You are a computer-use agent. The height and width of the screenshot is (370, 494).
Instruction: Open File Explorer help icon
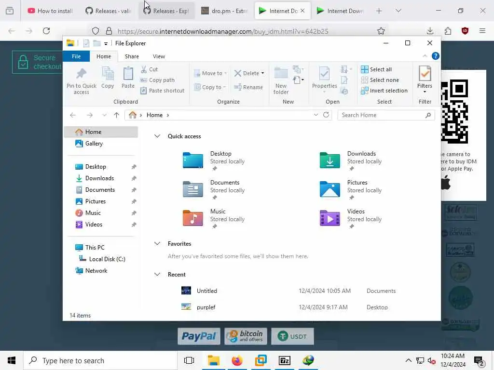point(436,56)
